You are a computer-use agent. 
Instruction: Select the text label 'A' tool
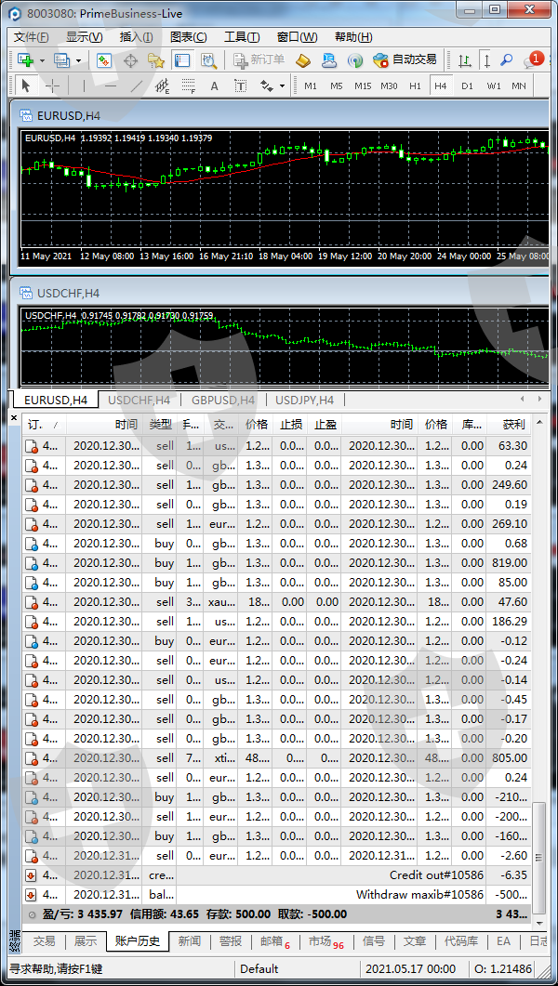(214, 85)
